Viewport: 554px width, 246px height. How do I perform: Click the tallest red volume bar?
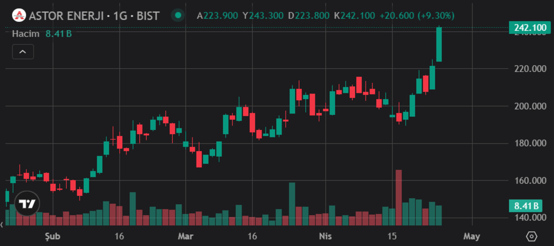pos(398,198)
